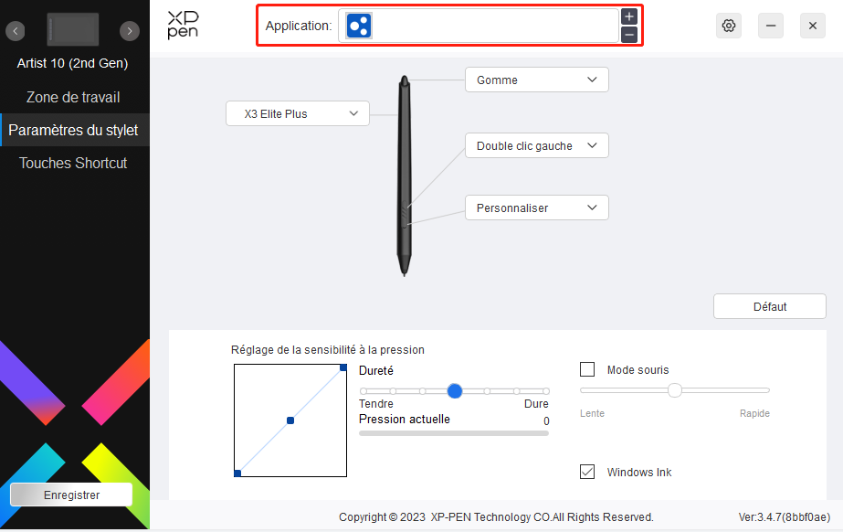Open the Personnaliser dropdown
The width and height of the screenshot is (843, 532).
(x=536, y=207)
